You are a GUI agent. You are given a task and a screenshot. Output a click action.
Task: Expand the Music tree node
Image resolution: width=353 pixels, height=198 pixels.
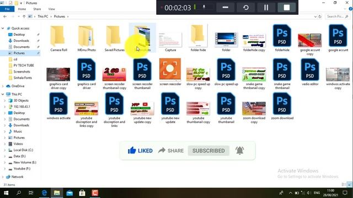pyautogui.click(x=5, y=131)
